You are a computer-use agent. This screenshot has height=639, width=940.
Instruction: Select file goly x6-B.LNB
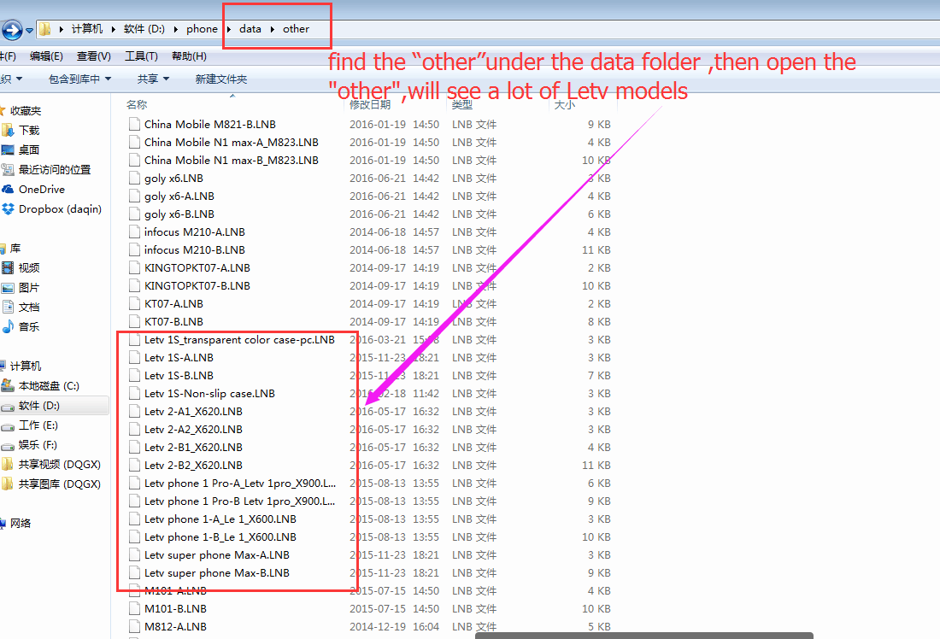click(179, 214)
